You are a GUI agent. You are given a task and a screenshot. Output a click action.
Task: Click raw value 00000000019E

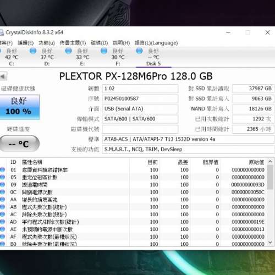coord(248,222)
